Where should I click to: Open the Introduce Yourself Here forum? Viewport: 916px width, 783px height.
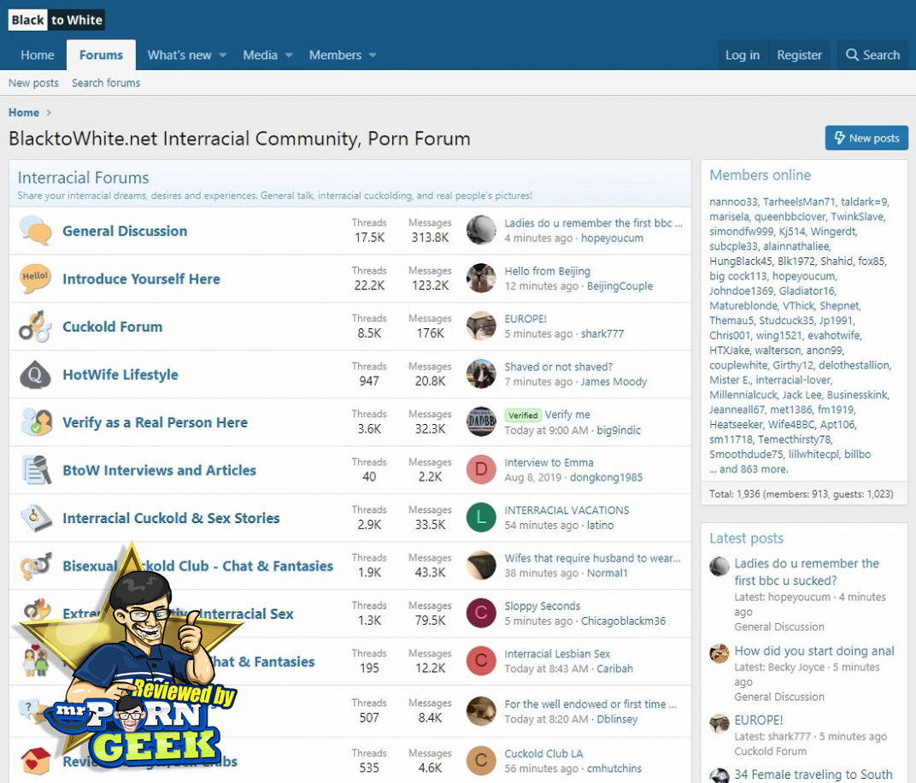pyautogui.click(x=141, y=279)
